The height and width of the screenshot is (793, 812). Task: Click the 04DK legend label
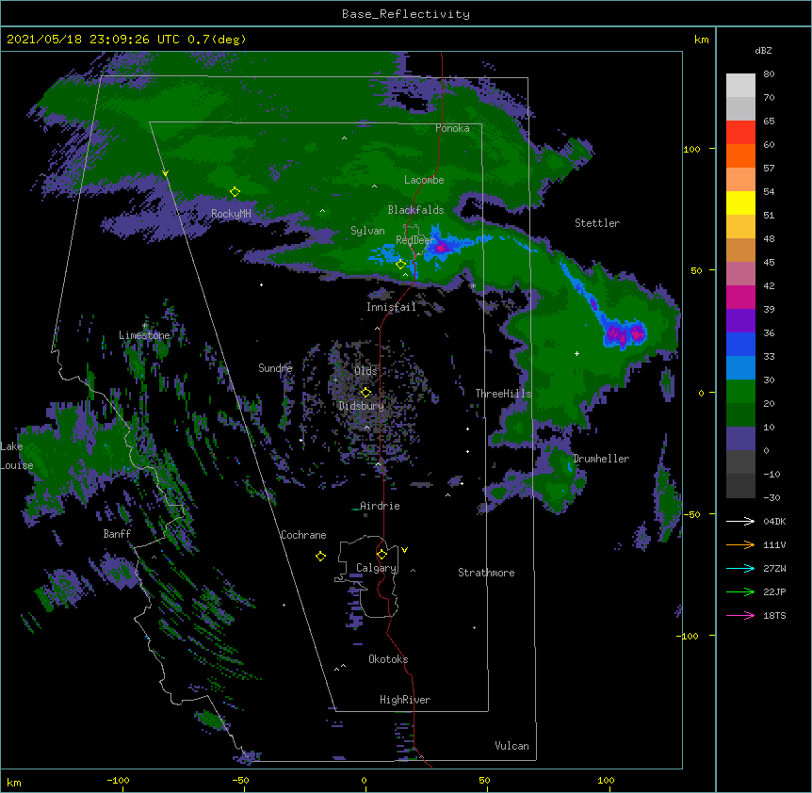coord(774,521)
